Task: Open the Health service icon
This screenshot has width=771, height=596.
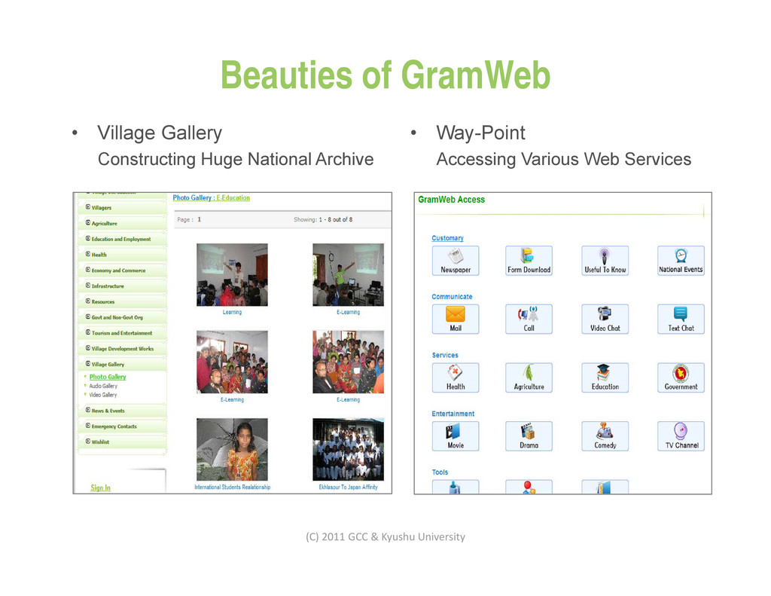Action: 456,377
